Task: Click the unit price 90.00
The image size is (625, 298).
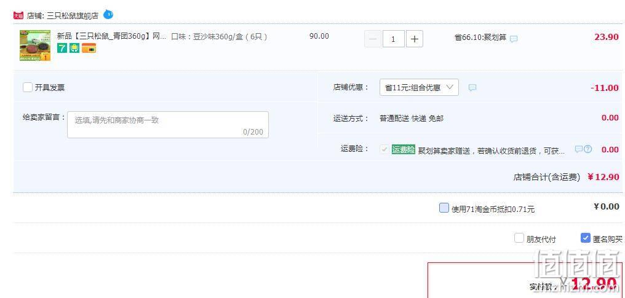Action: [319, 36]
